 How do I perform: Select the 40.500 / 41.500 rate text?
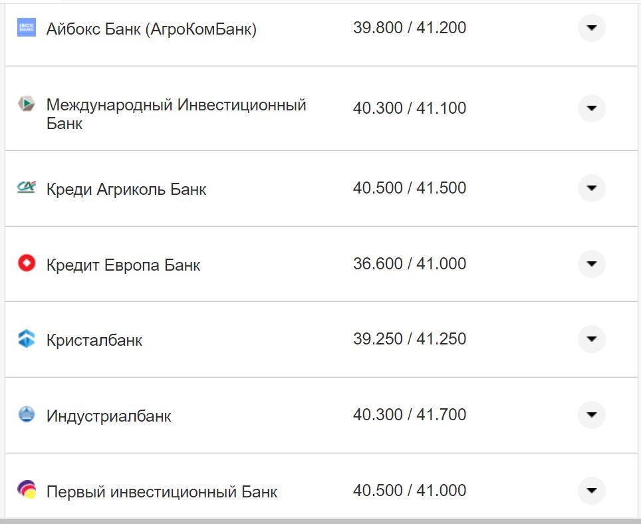pyautogui.click(x=410, y=187)
